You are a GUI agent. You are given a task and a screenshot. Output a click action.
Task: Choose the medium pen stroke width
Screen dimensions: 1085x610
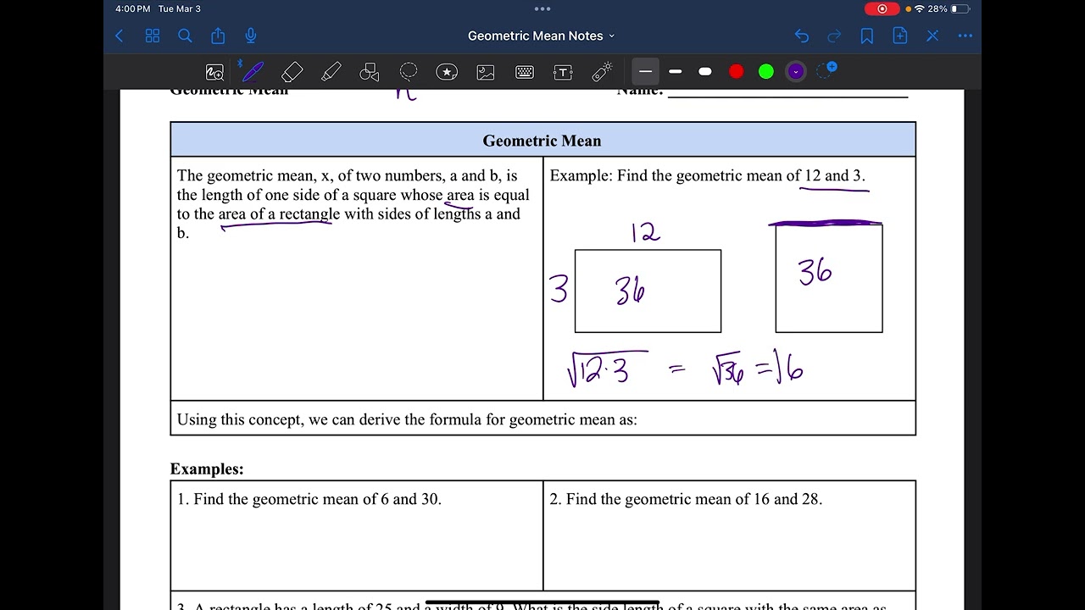coord(676,72)
